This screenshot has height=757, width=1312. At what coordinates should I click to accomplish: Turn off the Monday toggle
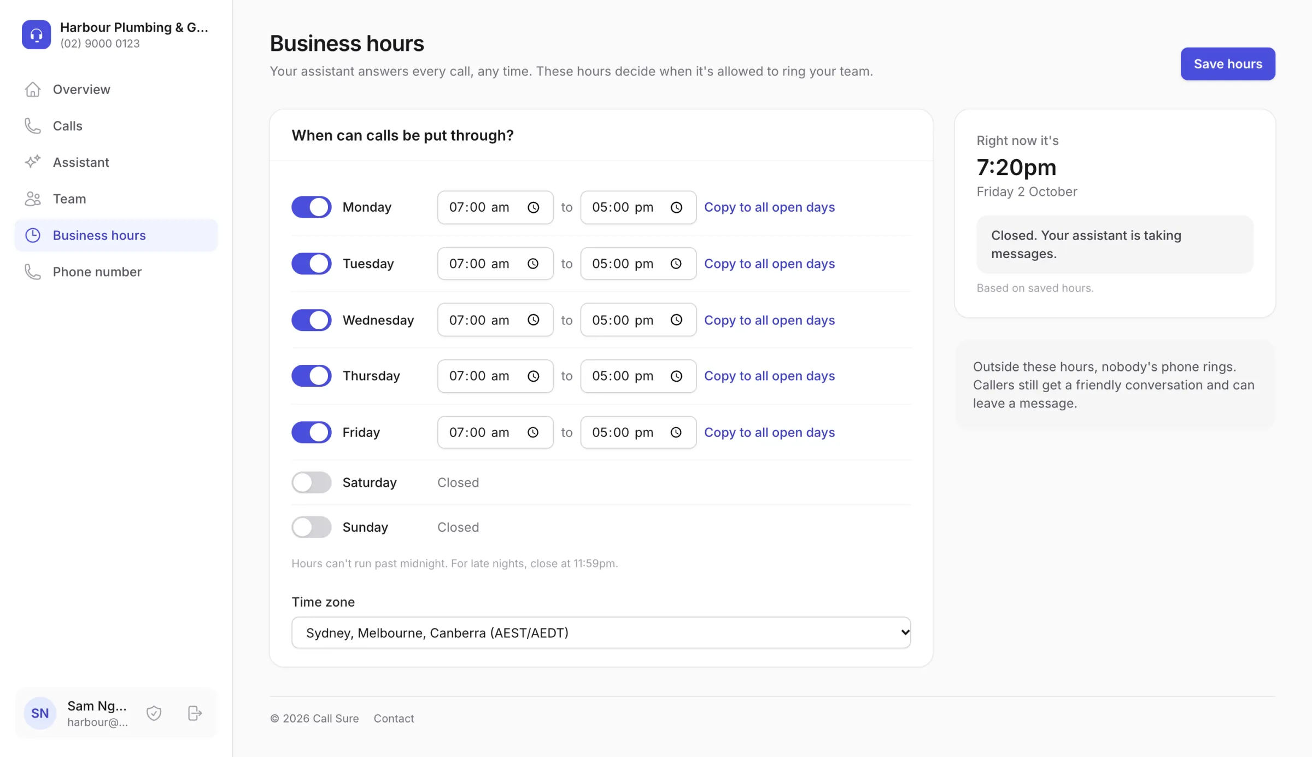pyautogui.click(x=312, y=207)
